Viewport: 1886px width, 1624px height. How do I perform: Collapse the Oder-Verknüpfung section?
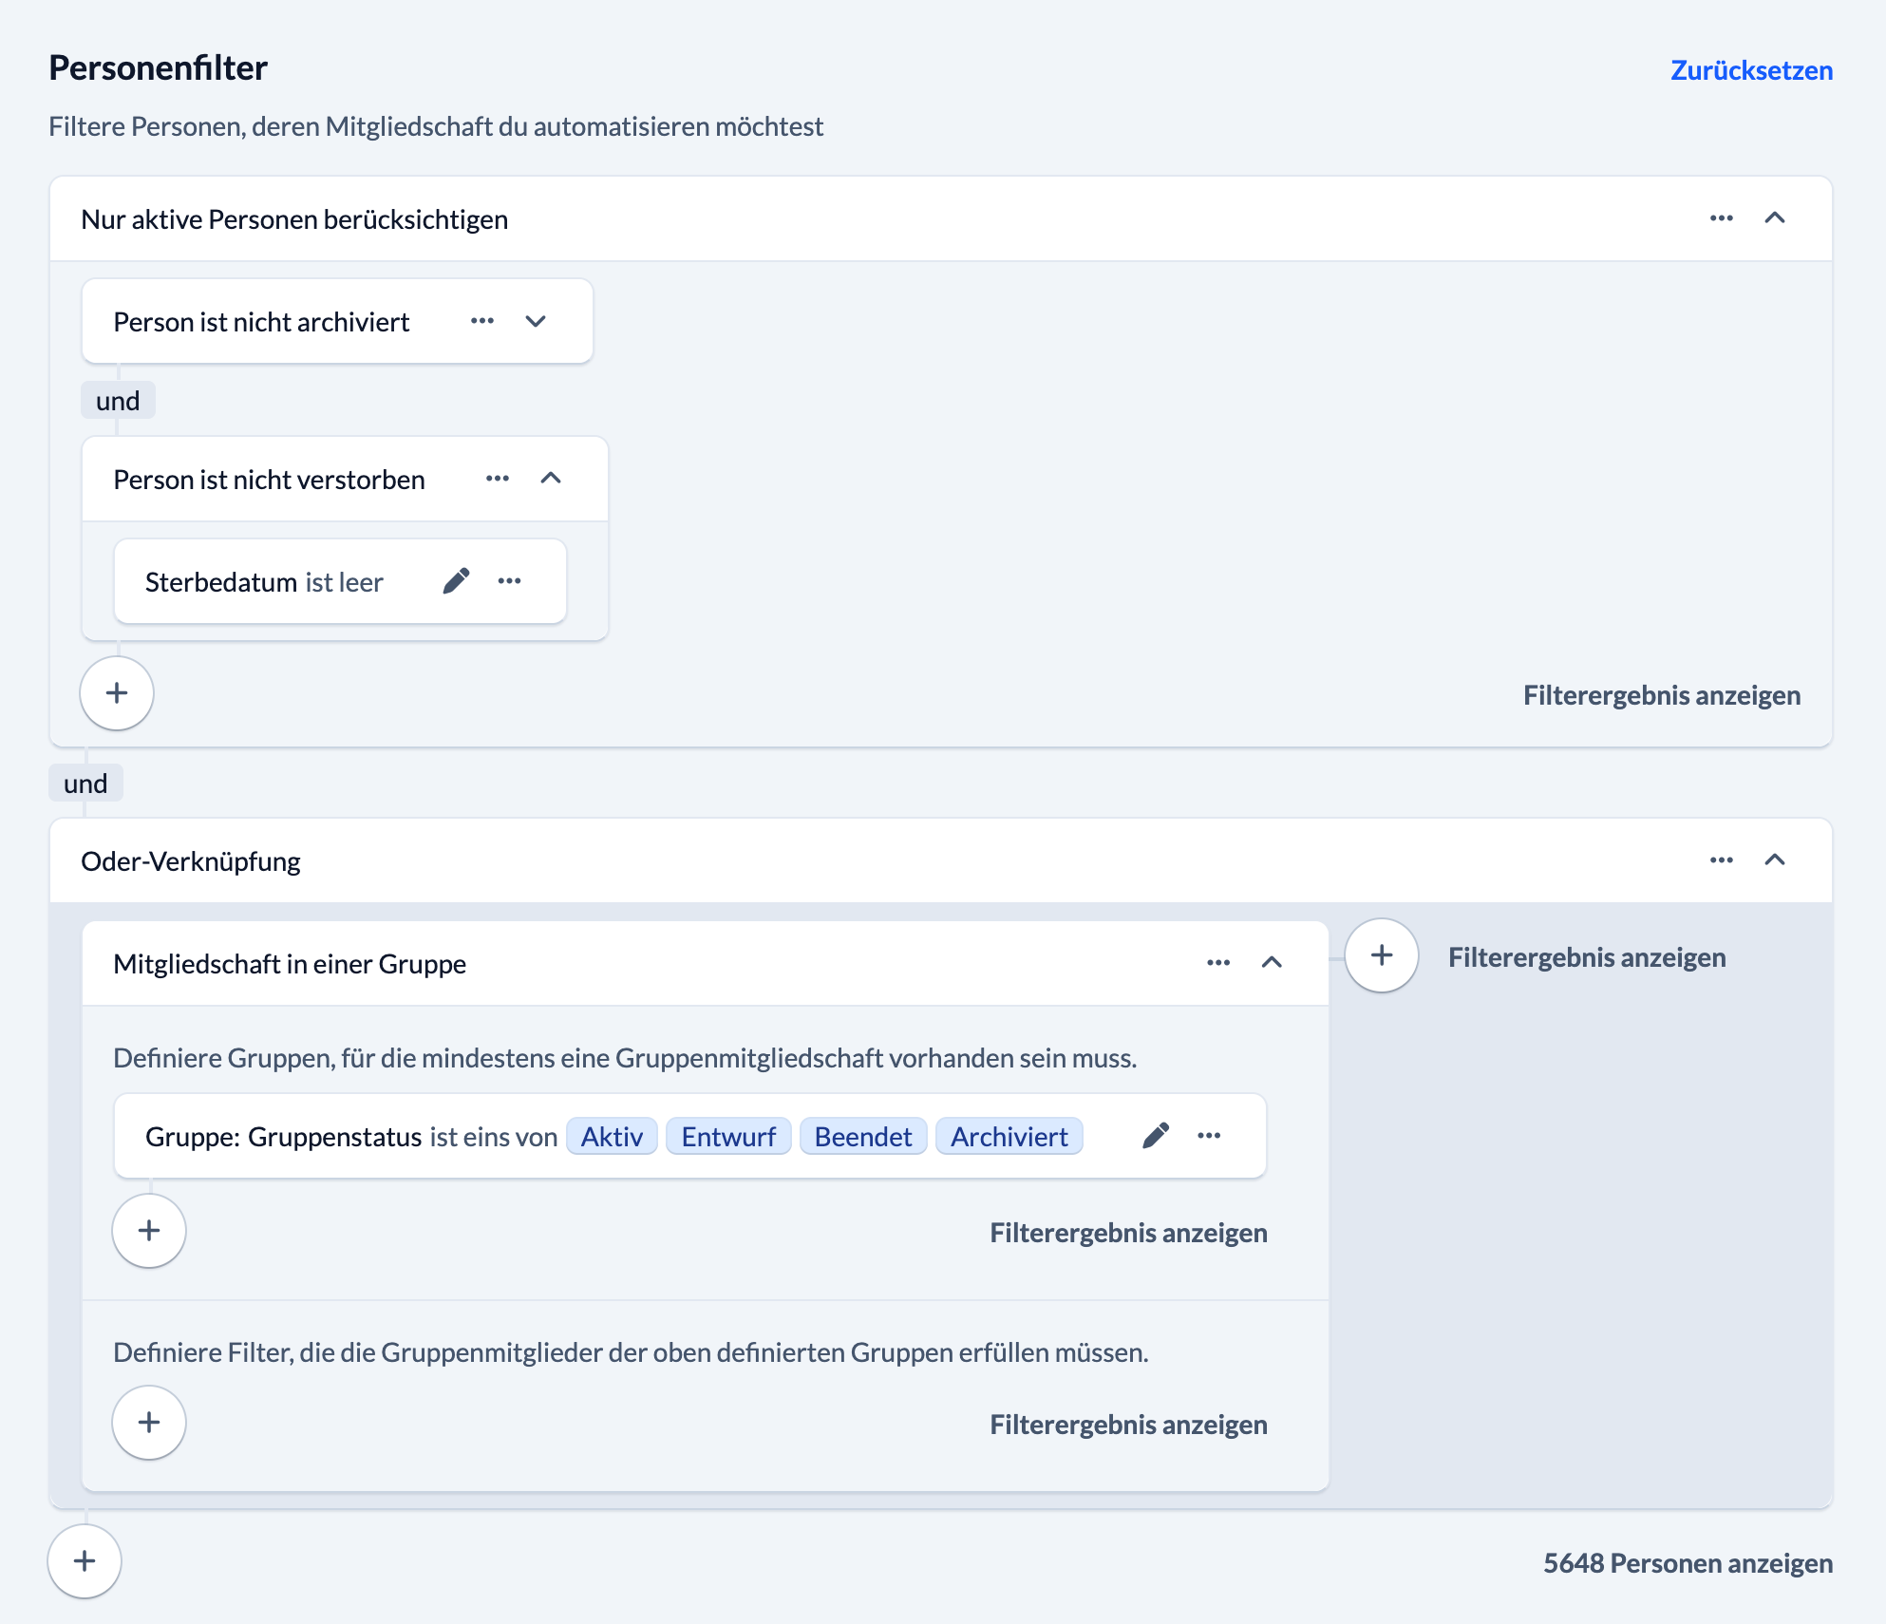pos(1774,860)
